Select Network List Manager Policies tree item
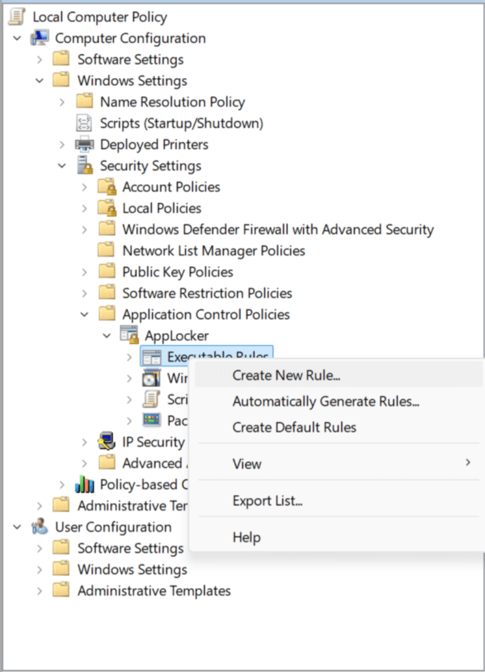The image size is (485, 672). click(x=214, y=251)
